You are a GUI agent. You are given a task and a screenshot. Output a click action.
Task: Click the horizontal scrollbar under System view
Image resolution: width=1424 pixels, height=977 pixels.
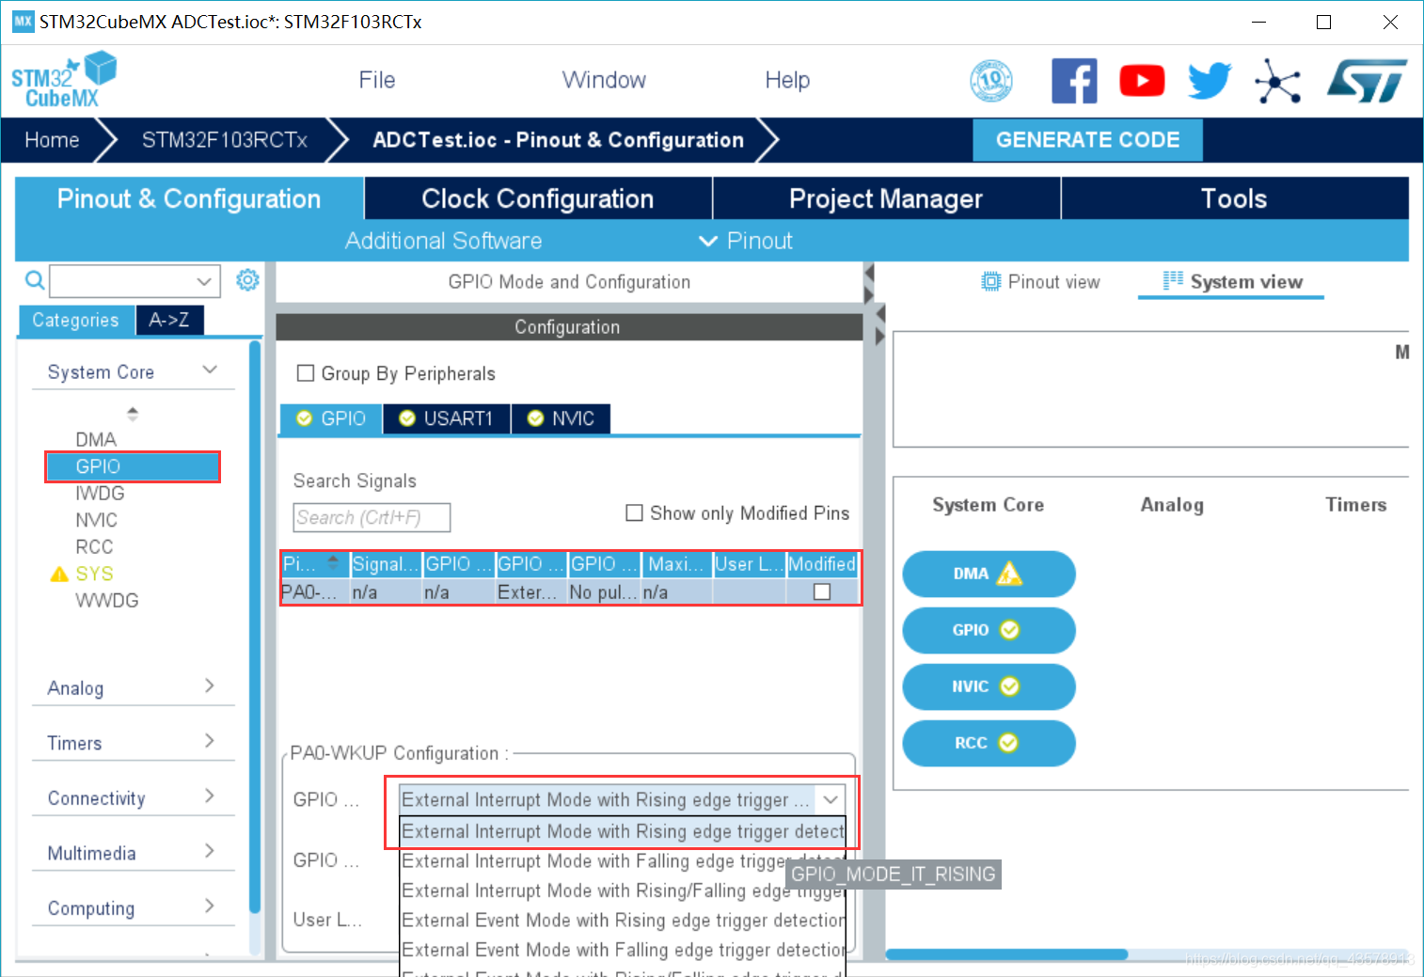click(x=1006, y=954)
